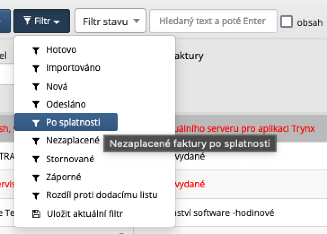Enable the obsah checkbox
Screen dimensions: 327x234
pos(286,22)
